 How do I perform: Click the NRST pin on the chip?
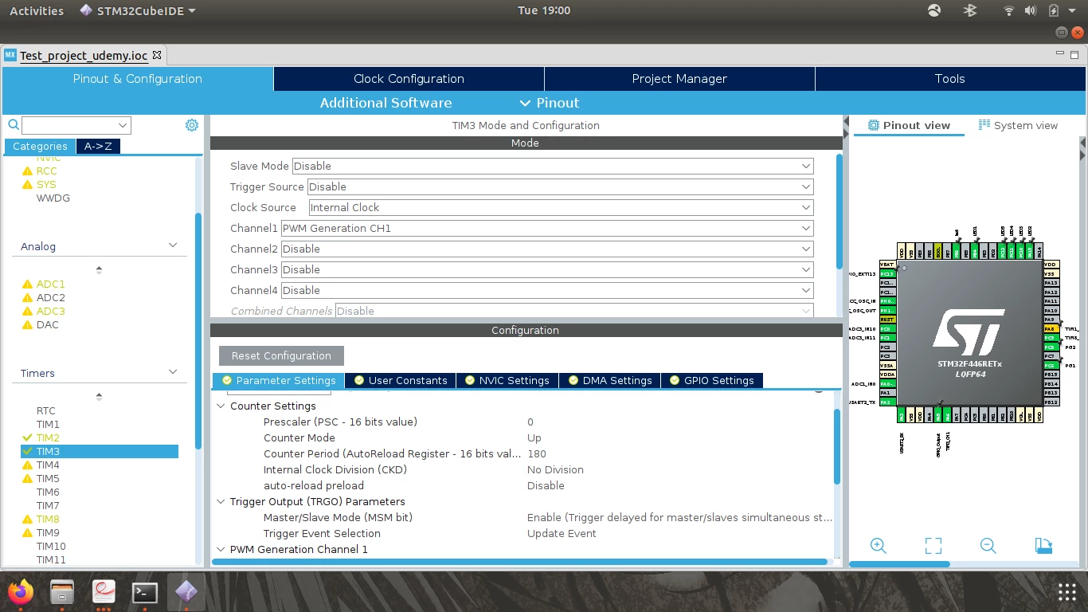click(887, 320)
